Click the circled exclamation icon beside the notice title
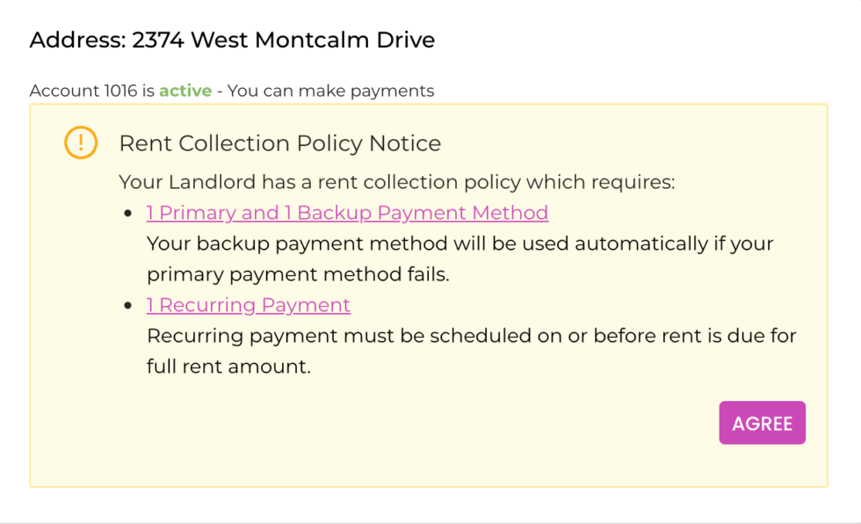The height and width of the screenshot is (524, 861). (80, 142)
